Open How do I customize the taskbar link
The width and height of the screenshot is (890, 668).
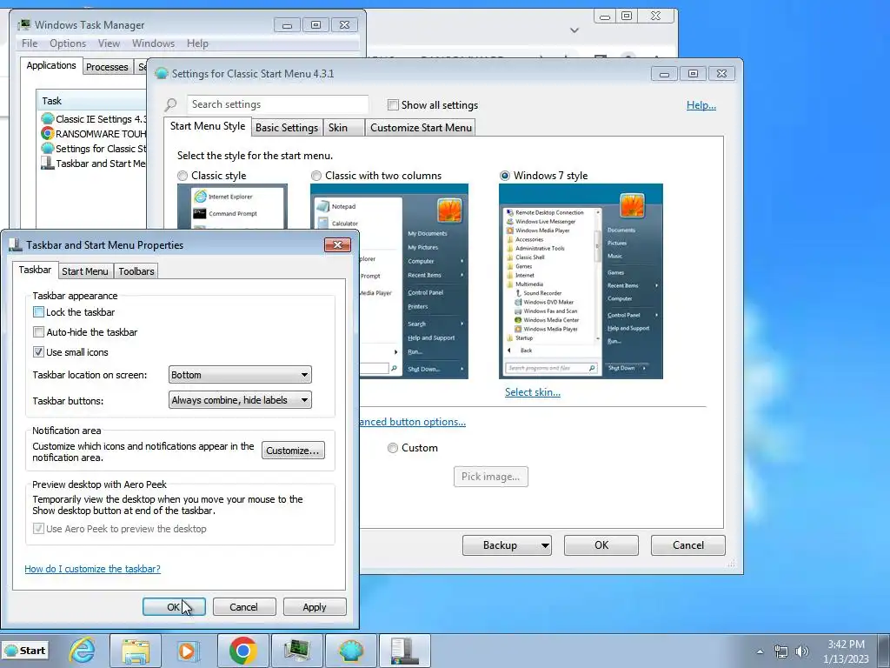[92, 569]
